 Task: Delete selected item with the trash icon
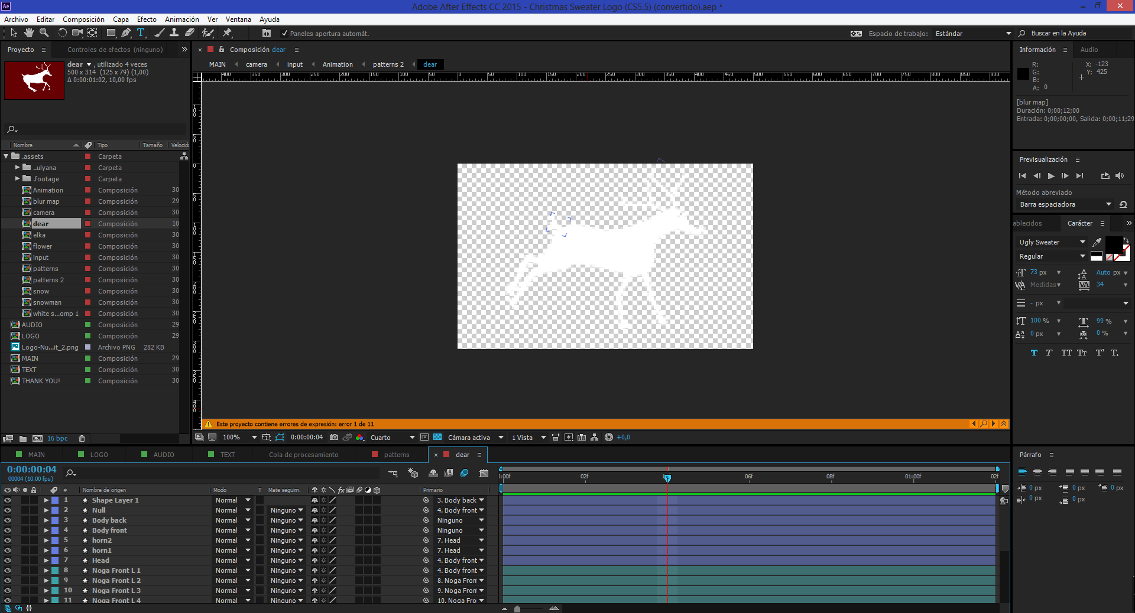tap(82, 439)
